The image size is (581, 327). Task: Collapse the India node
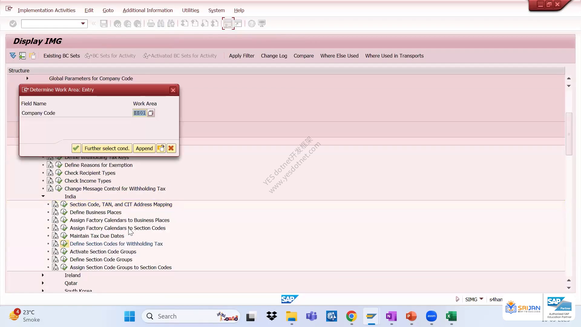pyautogui.click(x=43, y=196)
